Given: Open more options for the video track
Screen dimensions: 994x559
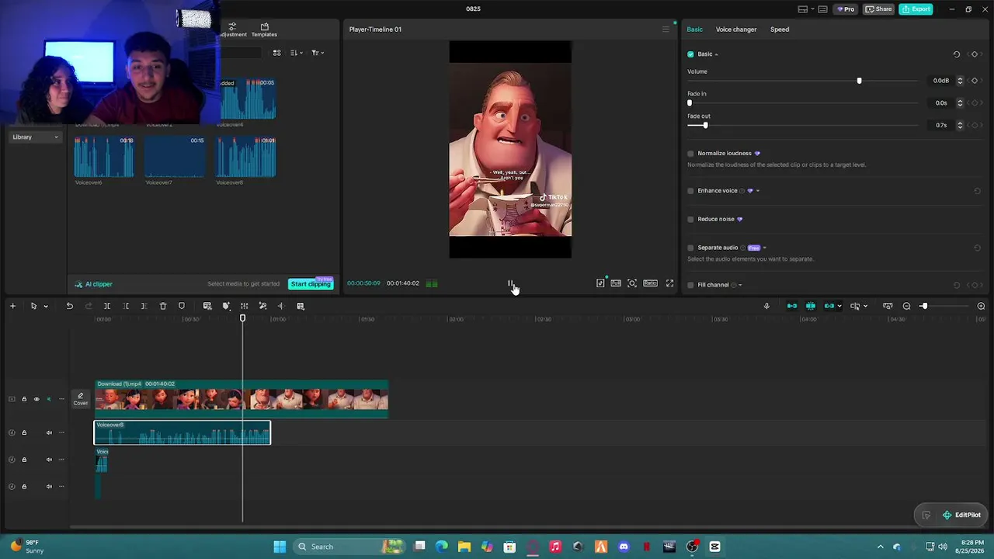Looking at the screenshot, I should click(x=61, y=399).
